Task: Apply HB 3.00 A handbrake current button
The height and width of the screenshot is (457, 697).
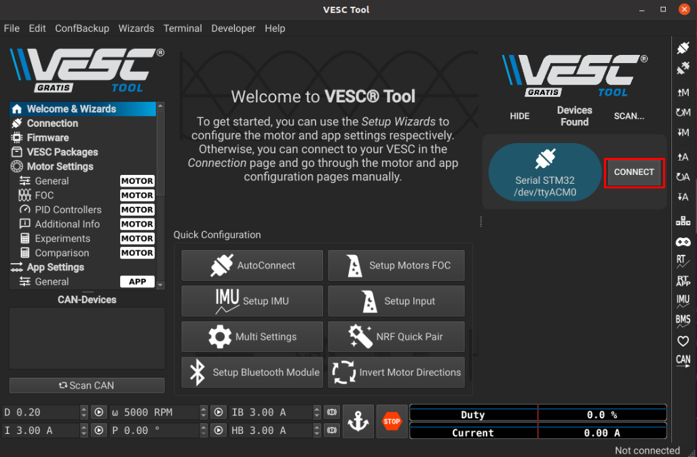Action: pos(332,431)
